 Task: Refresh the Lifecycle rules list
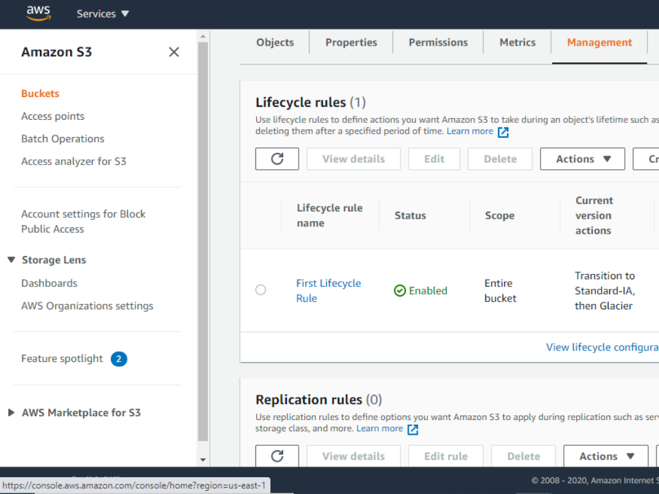coord(277,159)
